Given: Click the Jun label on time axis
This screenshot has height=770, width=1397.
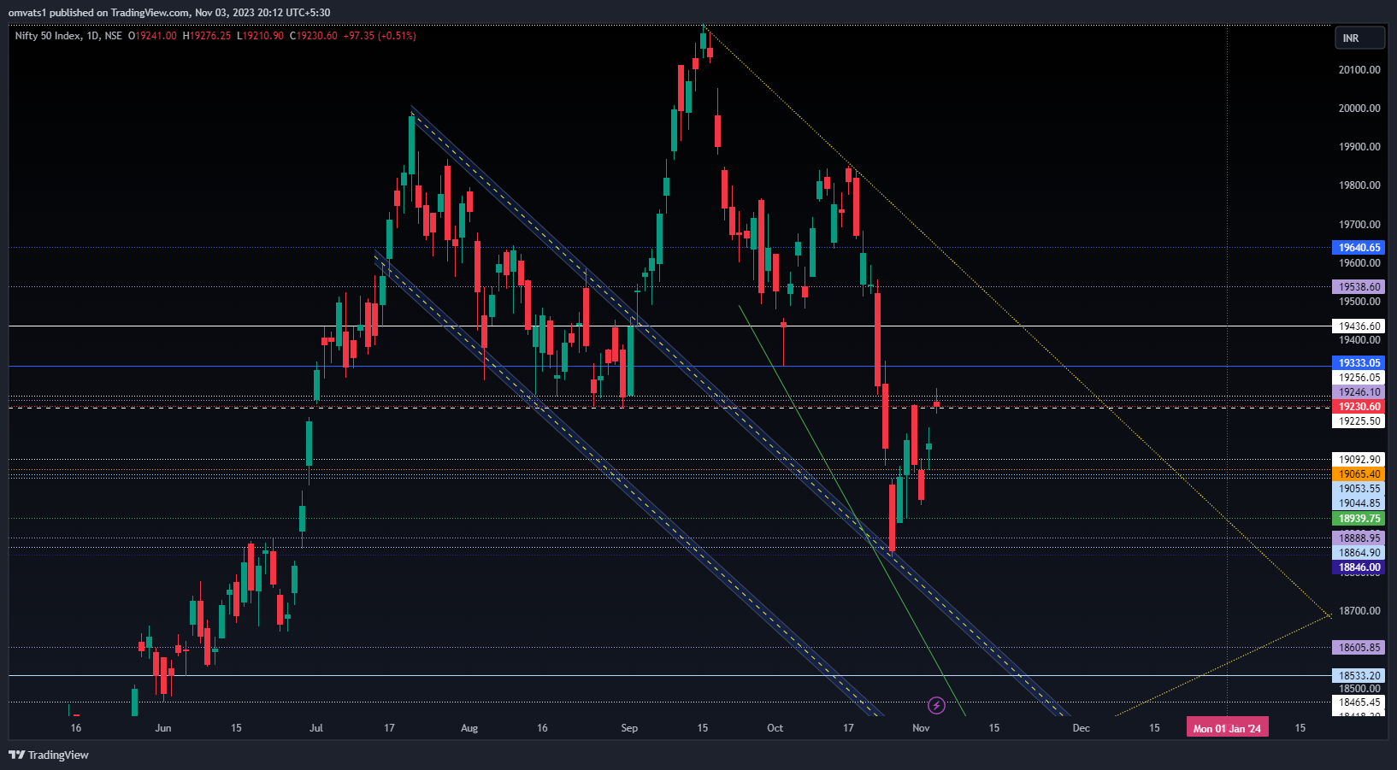Looking at the screenshot, I should click(x=163, y=728).
